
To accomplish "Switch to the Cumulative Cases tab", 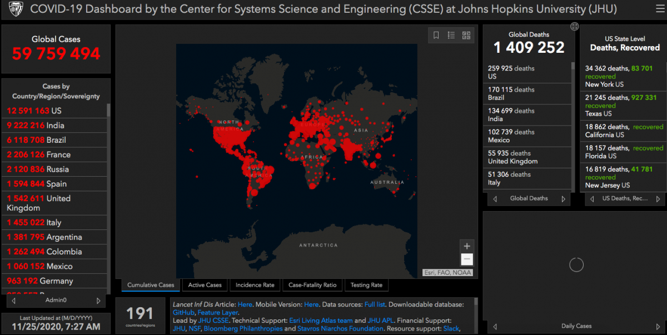I will coord(151,285).
